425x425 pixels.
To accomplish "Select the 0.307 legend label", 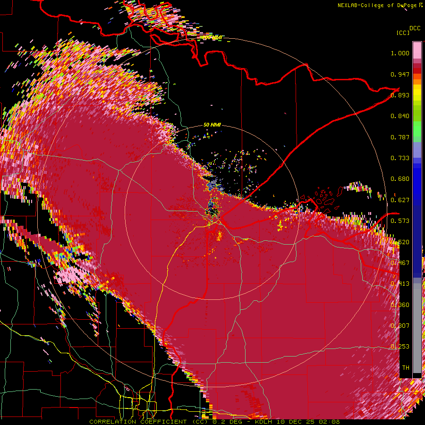I will pos(400,326).
